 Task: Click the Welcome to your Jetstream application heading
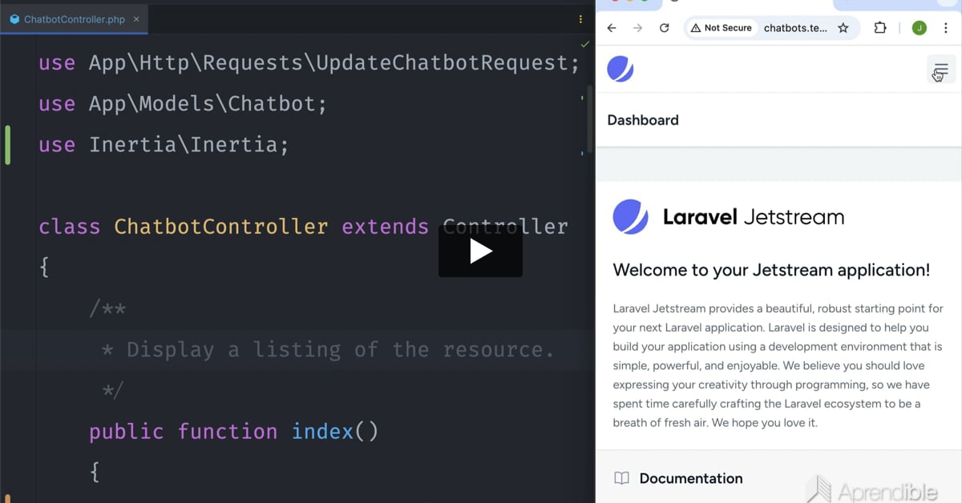[x=771, y=270]
